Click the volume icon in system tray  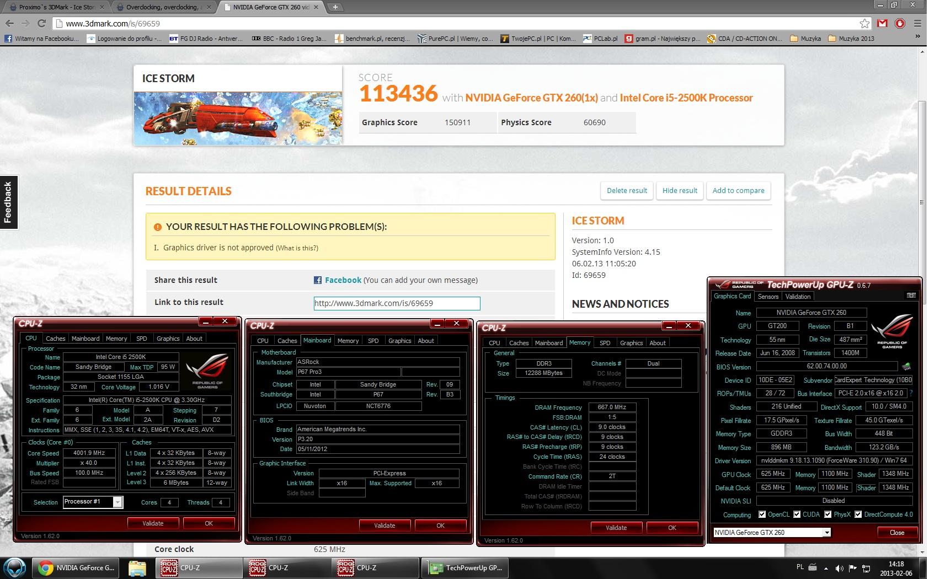pyautogui.click(x=839, y=568)
